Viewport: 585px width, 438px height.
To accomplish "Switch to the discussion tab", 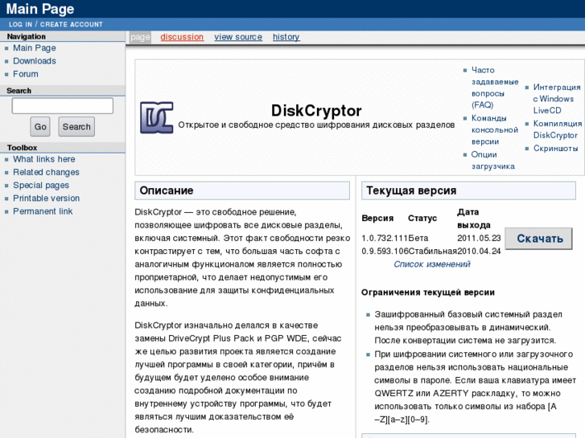I will click(182, 37).
